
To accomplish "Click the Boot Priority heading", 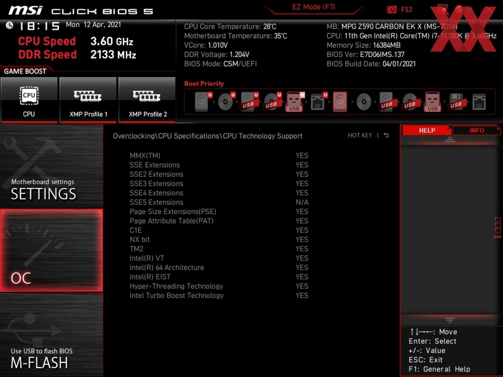I will [204, 84].
